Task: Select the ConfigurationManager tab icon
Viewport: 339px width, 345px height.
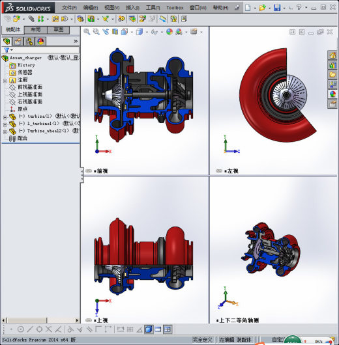Action: pyautogui.click(x=29, y=41)
